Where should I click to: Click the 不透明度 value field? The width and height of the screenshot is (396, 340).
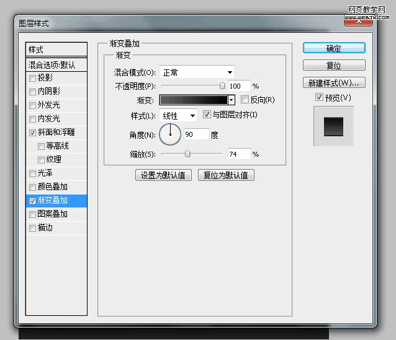[x=239, y=86]
